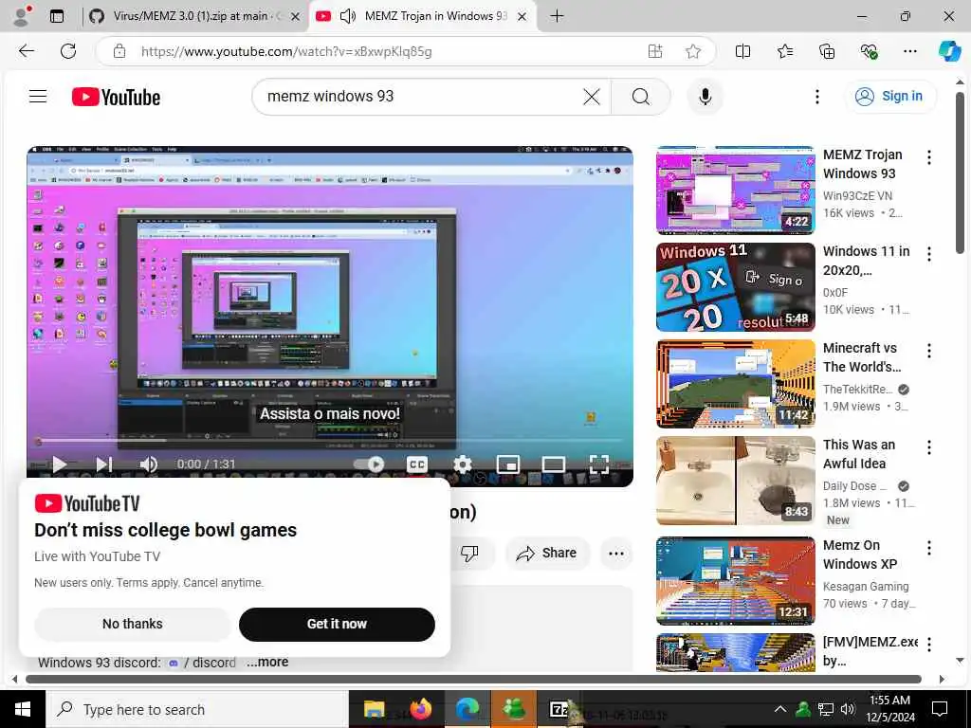
Task: Open the Favorites list
Action: tap(784, 51)
